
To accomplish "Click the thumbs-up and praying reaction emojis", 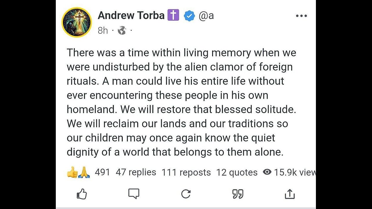I will click(x=78, y=172).
